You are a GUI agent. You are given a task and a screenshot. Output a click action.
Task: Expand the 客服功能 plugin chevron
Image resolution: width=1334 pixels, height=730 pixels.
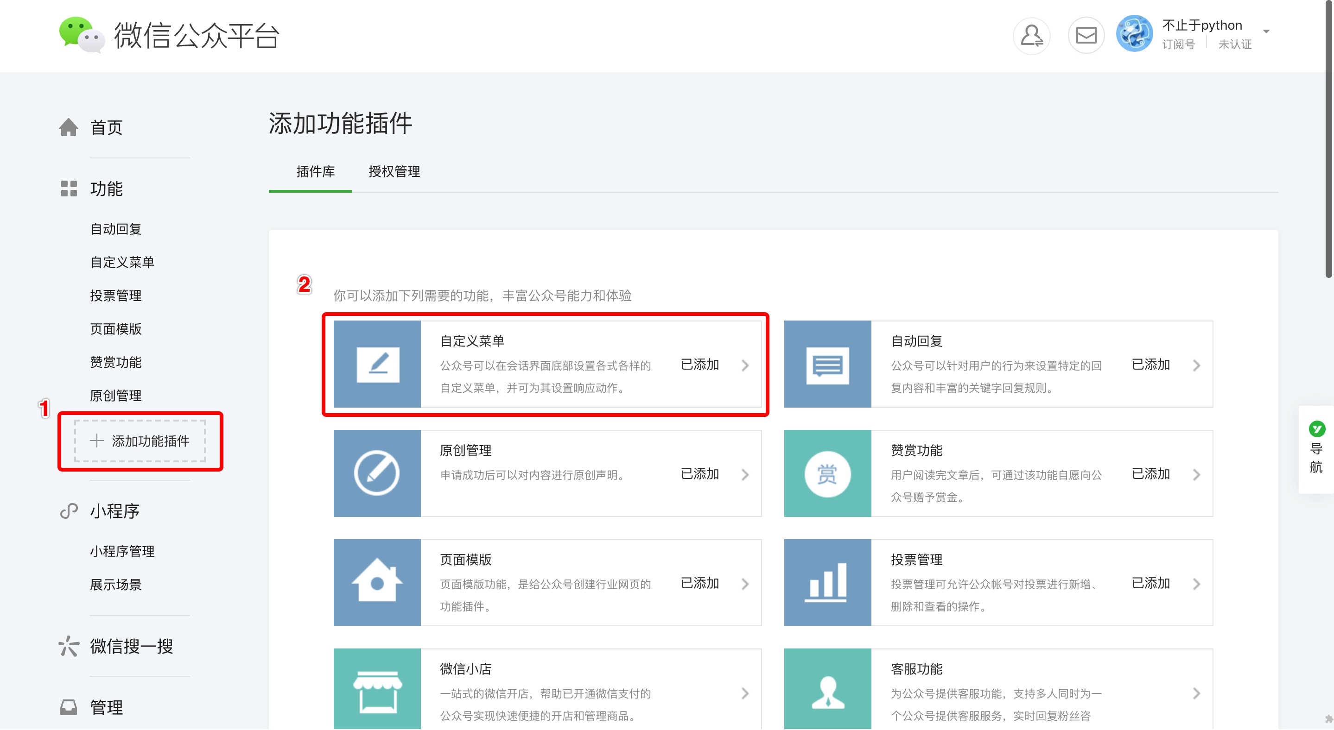[x=1196, y=693]
